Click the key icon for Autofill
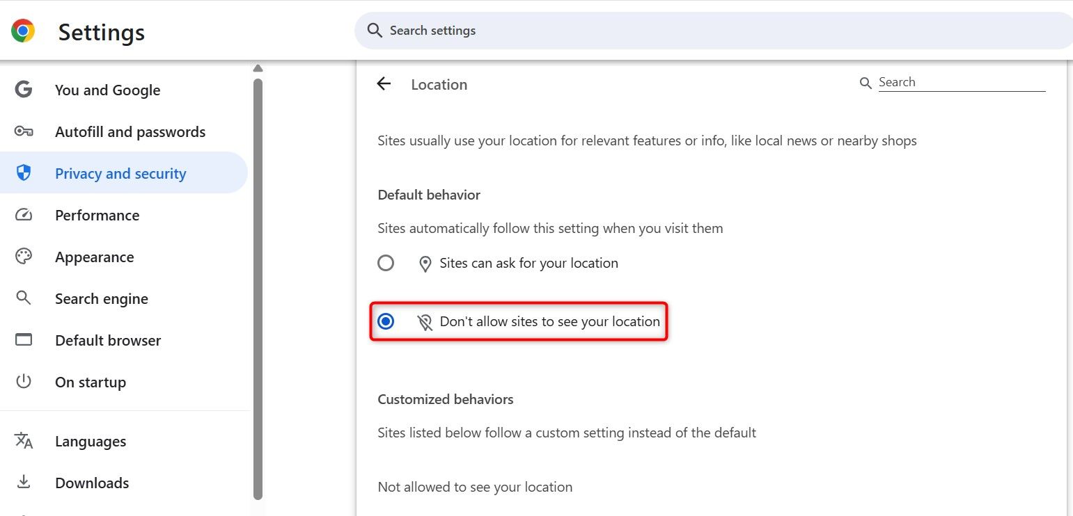The height and width of the screenshot is (516, 1073). (24, 131)
